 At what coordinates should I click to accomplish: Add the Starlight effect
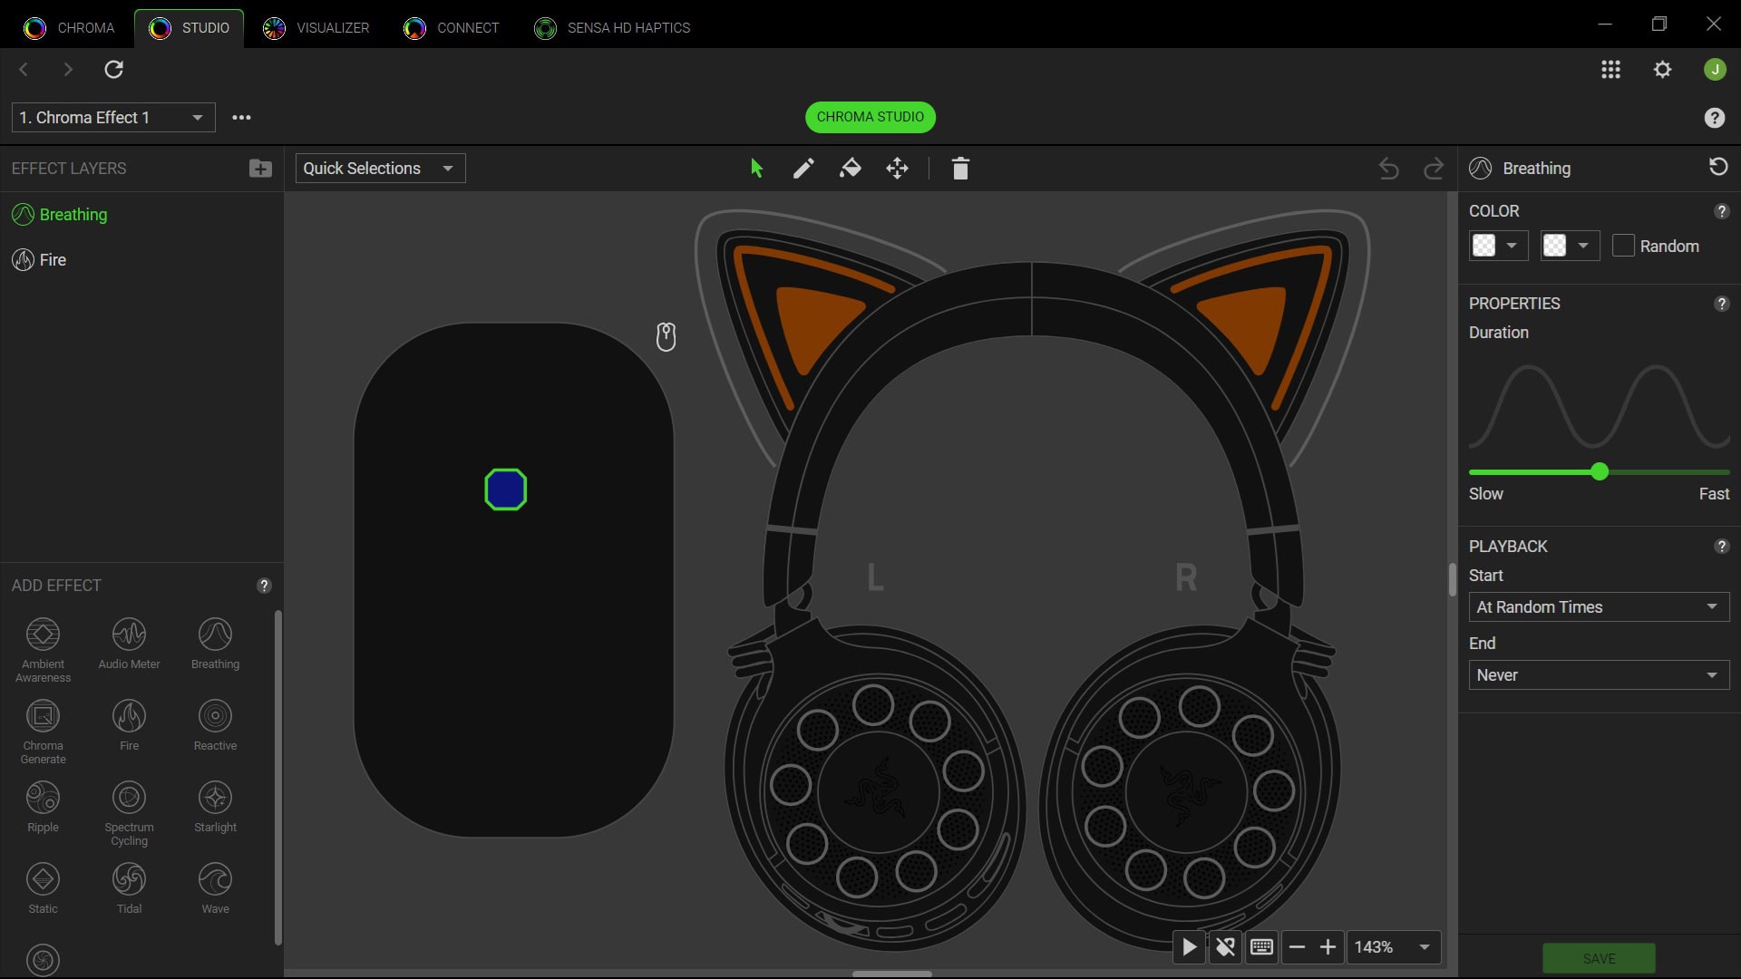[x=215, y=805]
